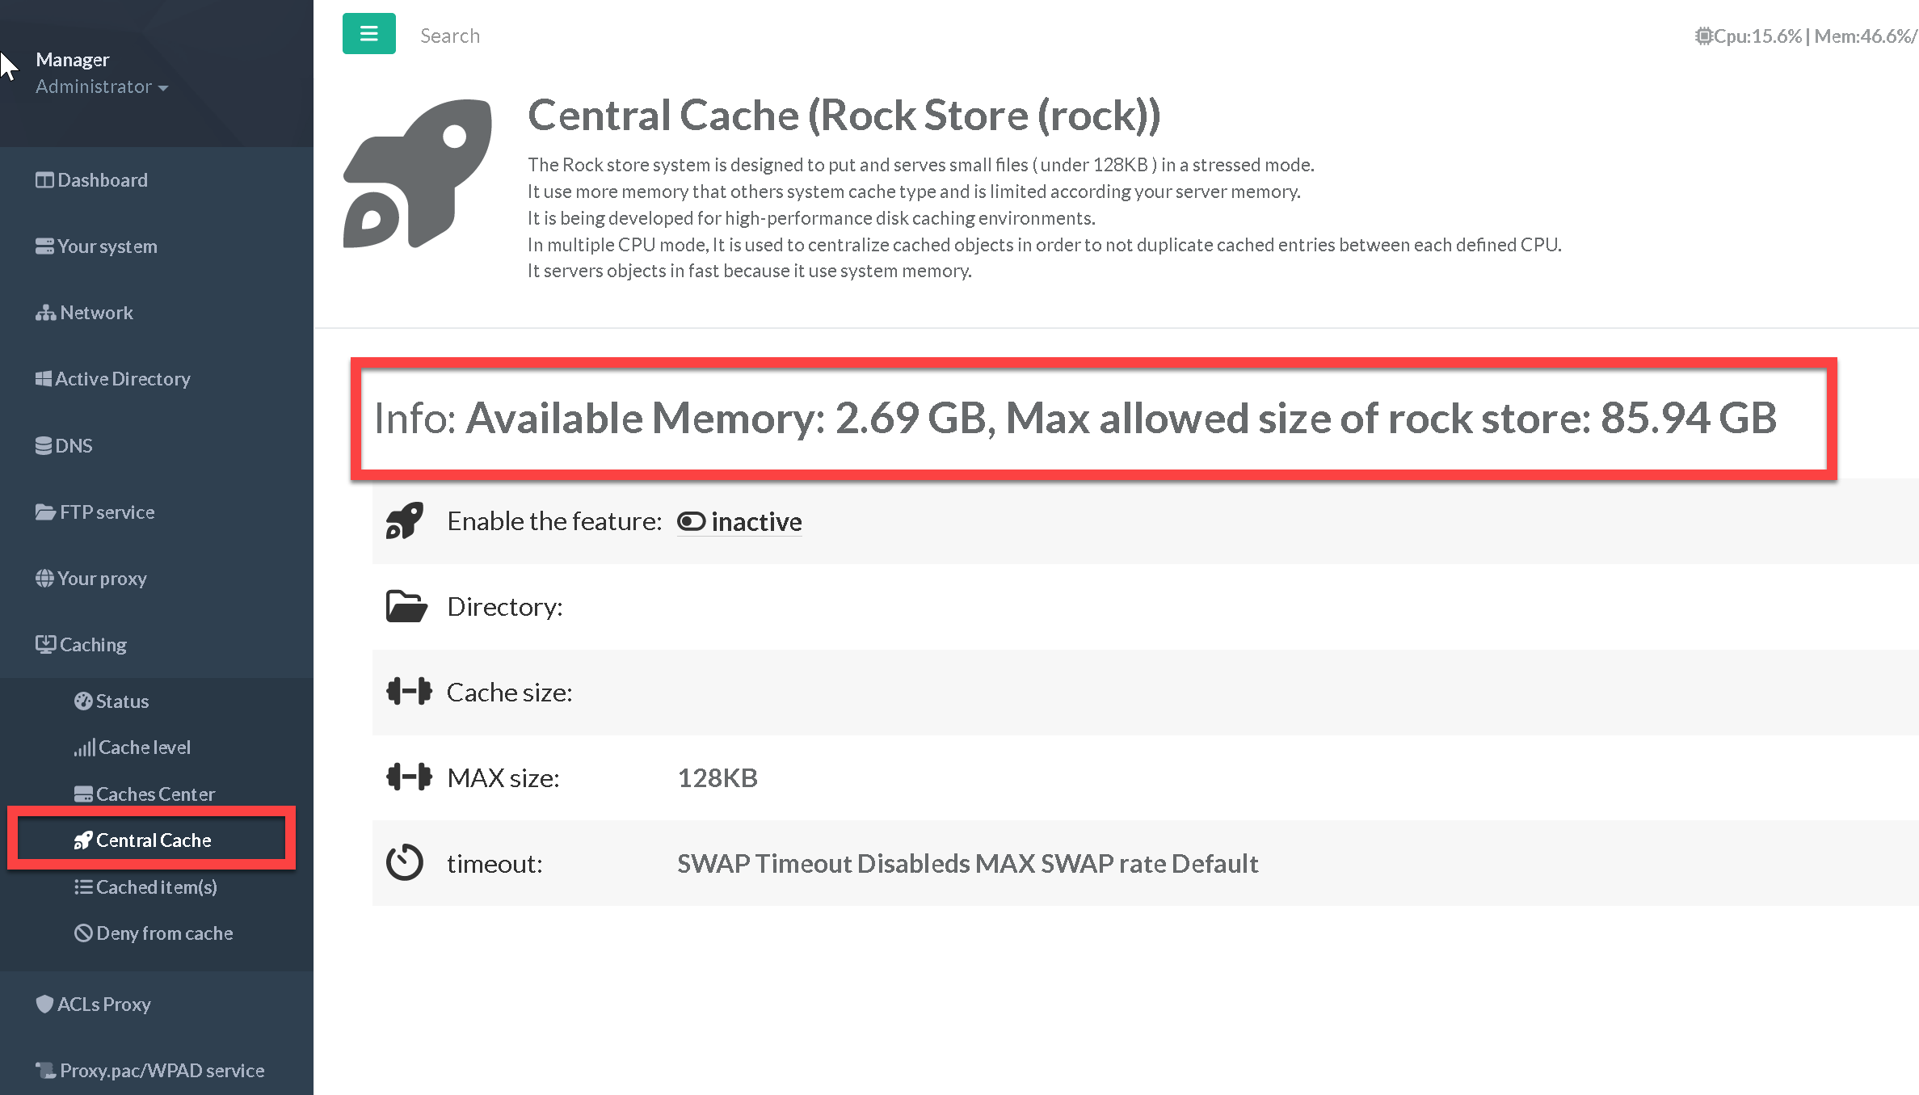
Task: Open Proxy.pac/WPAD service menu
Action: [162, 1071]
